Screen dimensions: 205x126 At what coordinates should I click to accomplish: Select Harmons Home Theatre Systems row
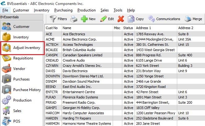click(x=125, y=124)
